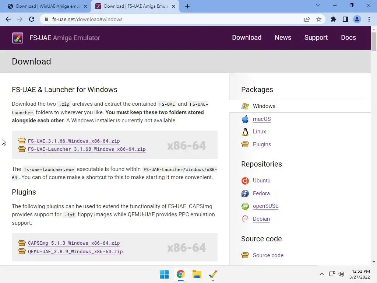Viewport: 377px width, 283px height.
Task: Click the FS-UAE logo icon in header
Action: (18, 38)
